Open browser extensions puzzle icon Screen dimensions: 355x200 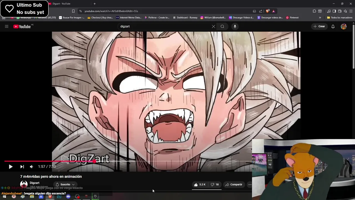314,11
